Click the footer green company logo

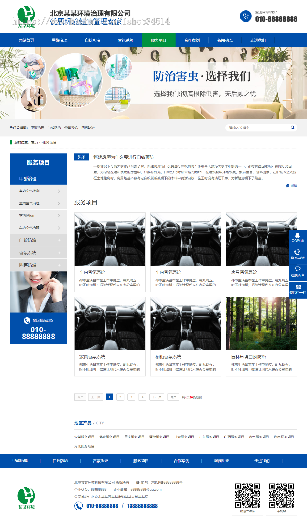27,498
